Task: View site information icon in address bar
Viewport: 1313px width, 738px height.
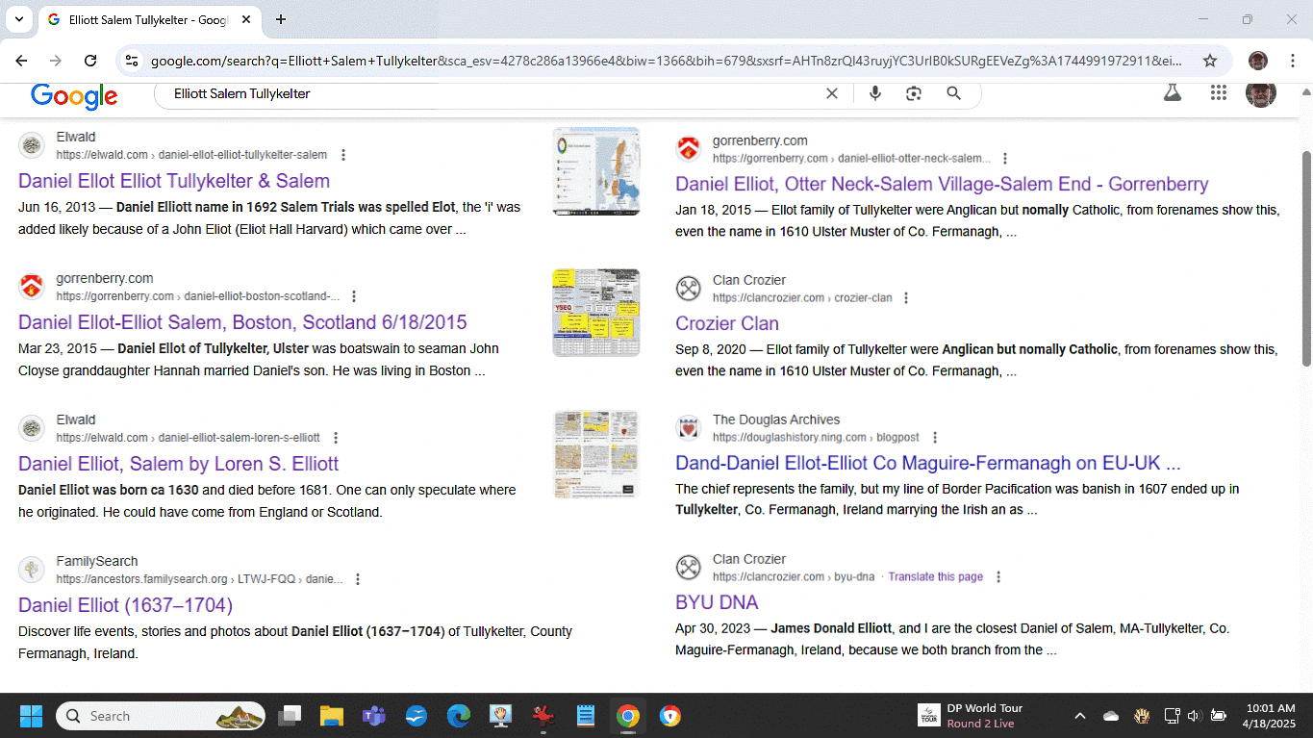Action: [x=133, y=61]
